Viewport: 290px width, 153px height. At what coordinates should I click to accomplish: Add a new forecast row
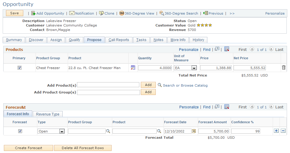[x=276, y=131]
